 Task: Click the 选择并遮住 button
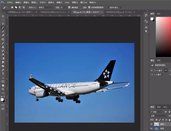(114, 7)
